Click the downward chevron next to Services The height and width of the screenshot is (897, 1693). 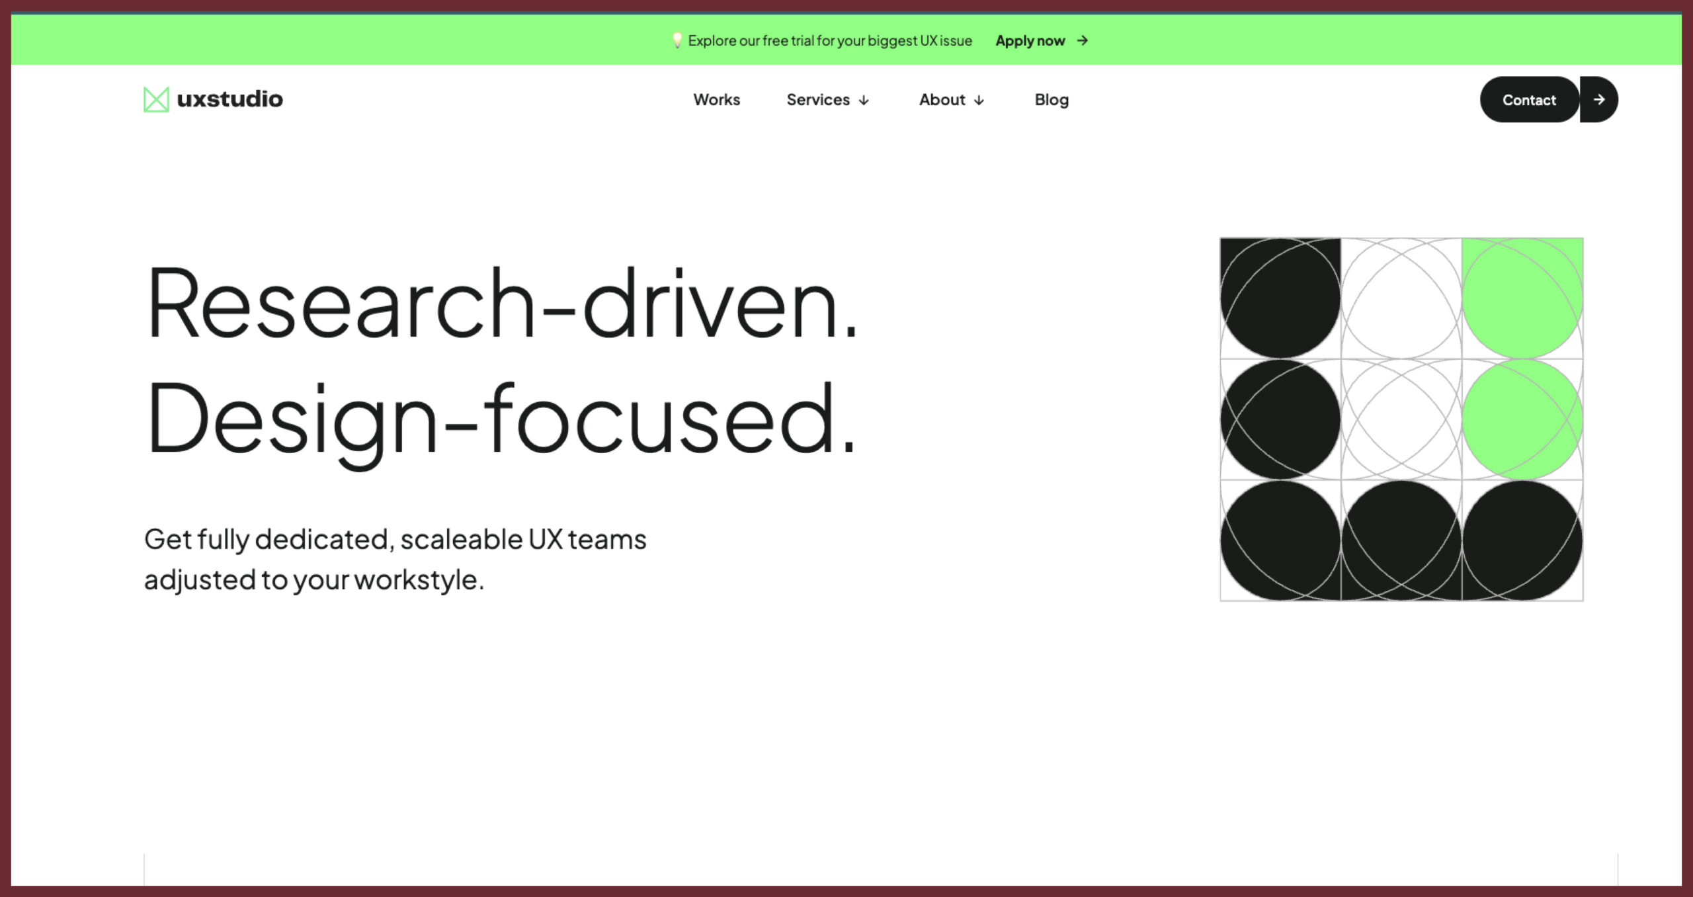pyautogui.click(x=863, y=100)
